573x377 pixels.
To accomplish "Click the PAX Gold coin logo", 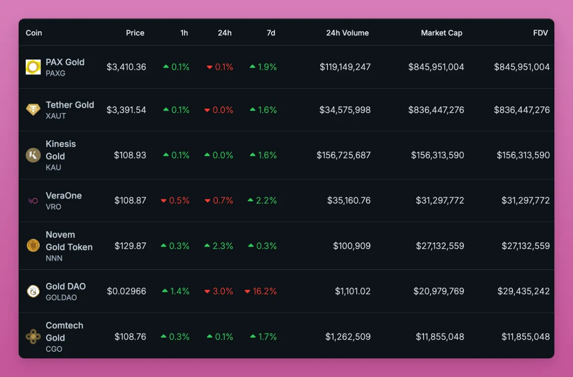I will (x=33, y=67).
